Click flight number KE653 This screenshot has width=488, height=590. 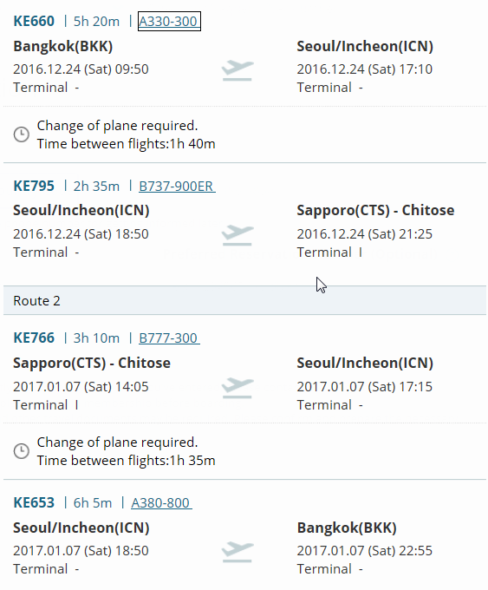point(34,502)
